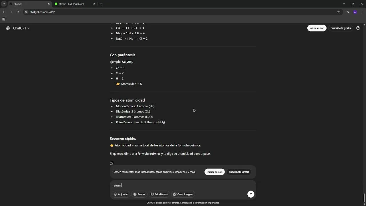Click the 'Atomicidad = 5' line
Image resolution: width=366 pixels, height=206 pixels.
(x=129, y=84)
